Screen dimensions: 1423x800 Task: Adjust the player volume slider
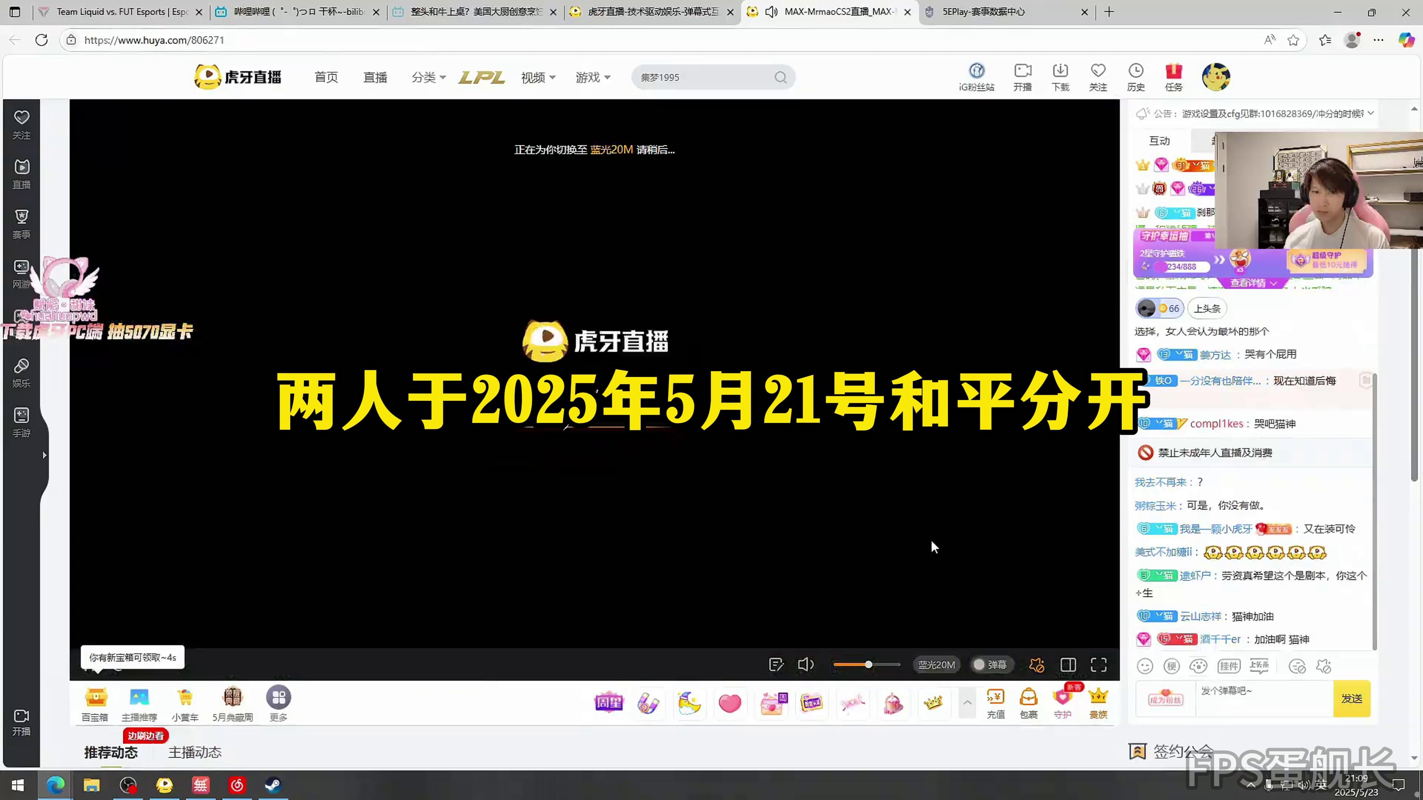(x=866, y=665)
